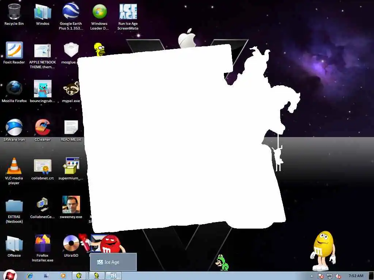The image size is (374, 280).
Task: Open the media player taskbar icon
Action: point(63,276)
